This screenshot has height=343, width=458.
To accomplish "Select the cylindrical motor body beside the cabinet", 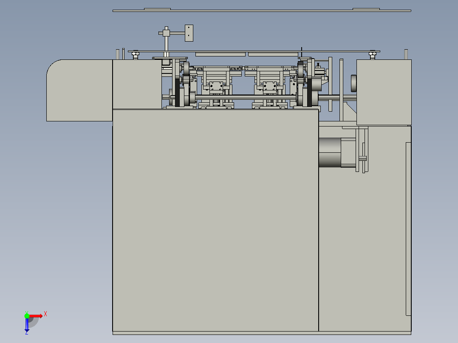I will click(x=330, y=152).
